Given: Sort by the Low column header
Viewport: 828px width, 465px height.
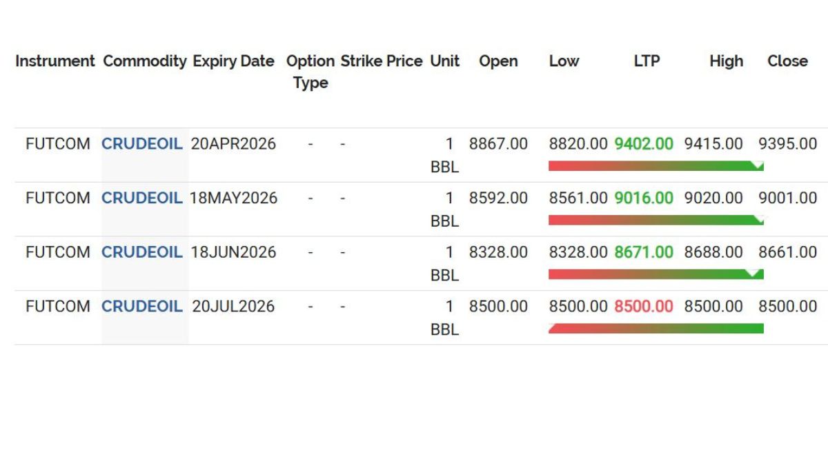Looking at the screenshot, I should (x=564, y=61).
